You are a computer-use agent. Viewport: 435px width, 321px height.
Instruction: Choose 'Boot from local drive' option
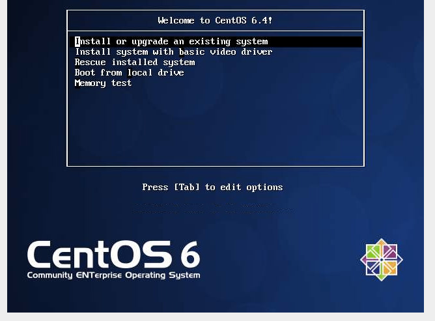click(129, 73)
